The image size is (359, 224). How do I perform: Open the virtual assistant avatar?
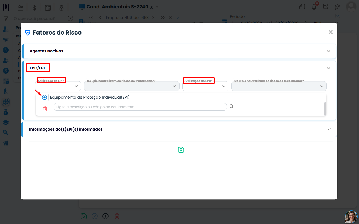[351, 217]
